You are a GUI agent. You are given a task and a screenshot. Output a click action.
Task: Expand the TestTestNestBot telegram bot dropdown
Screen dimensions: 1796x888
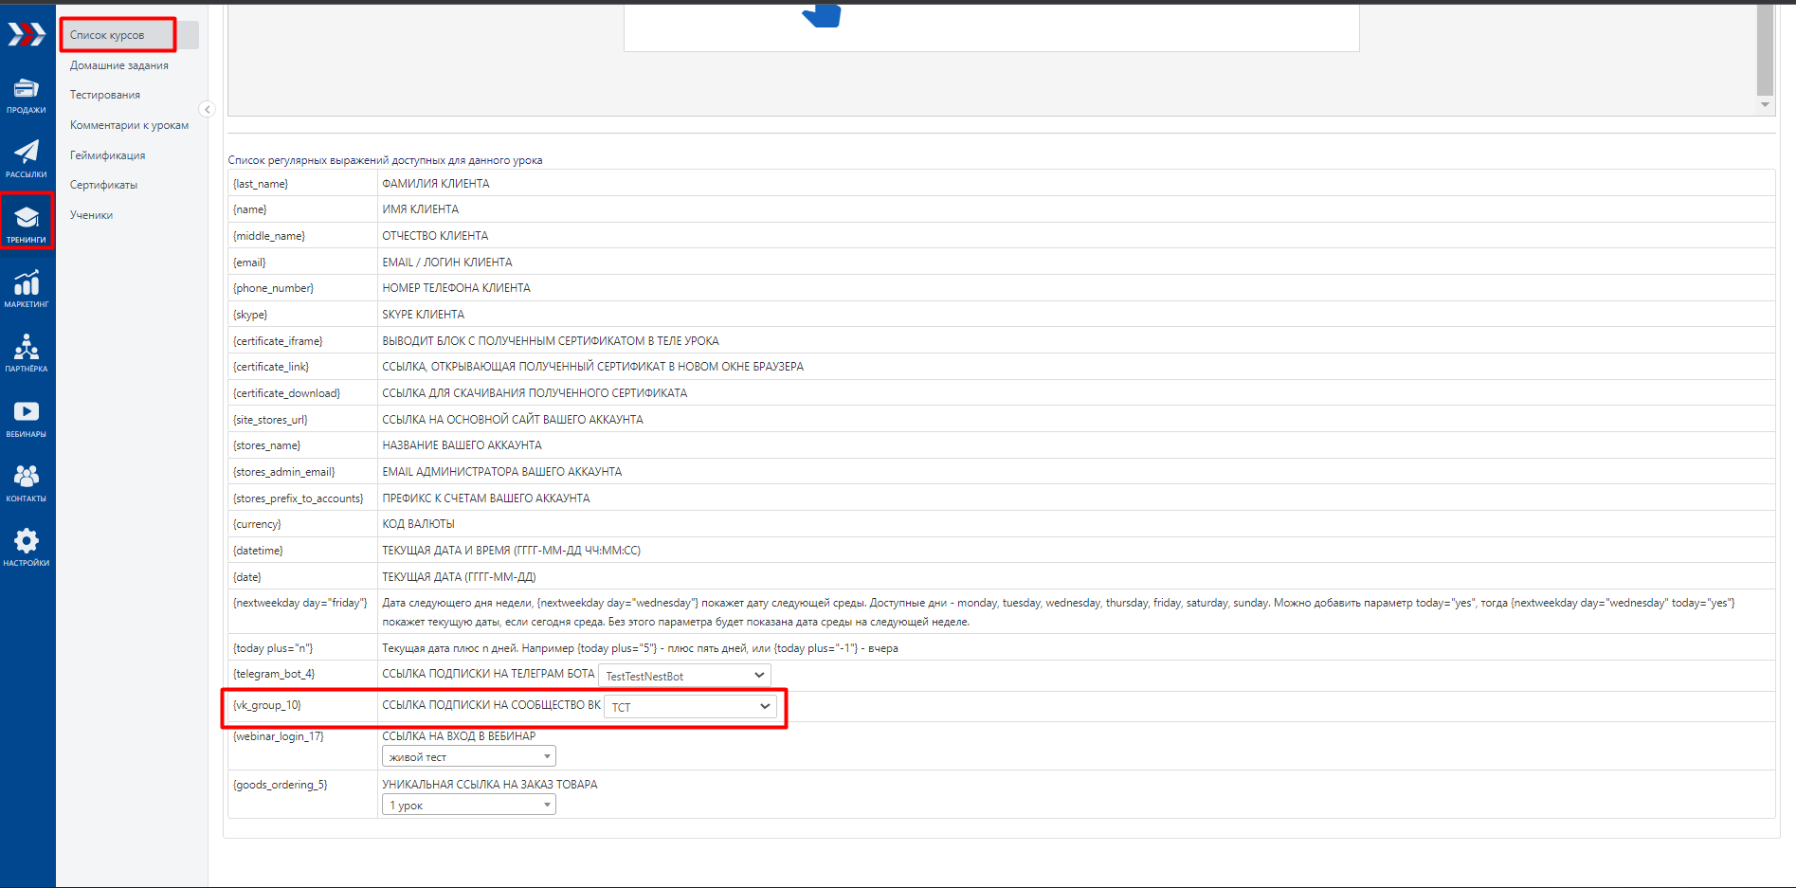click(684, 676)
